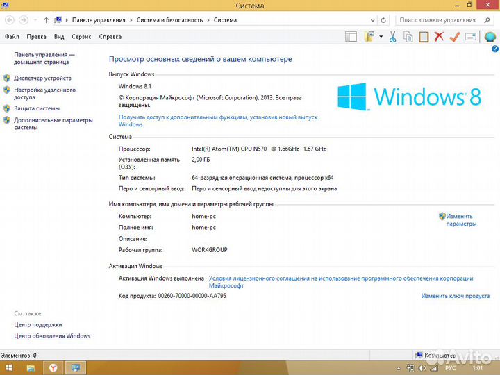
Task: Expand arrow after Панель управления in breadcrumb
Action: click(131, 20)
